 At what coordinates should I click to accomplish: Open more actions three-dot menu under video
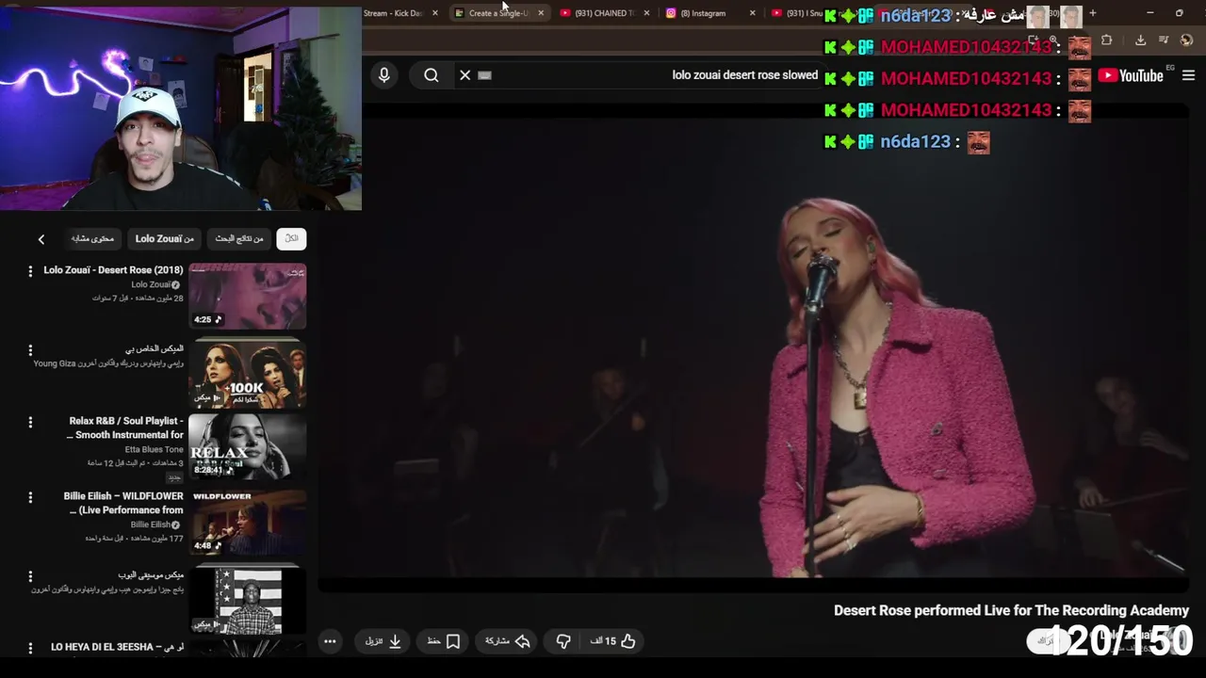330,641
